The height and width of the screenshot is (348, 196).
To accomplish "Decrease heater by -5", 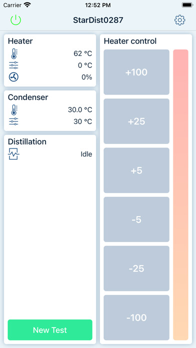I will [136, 219].
